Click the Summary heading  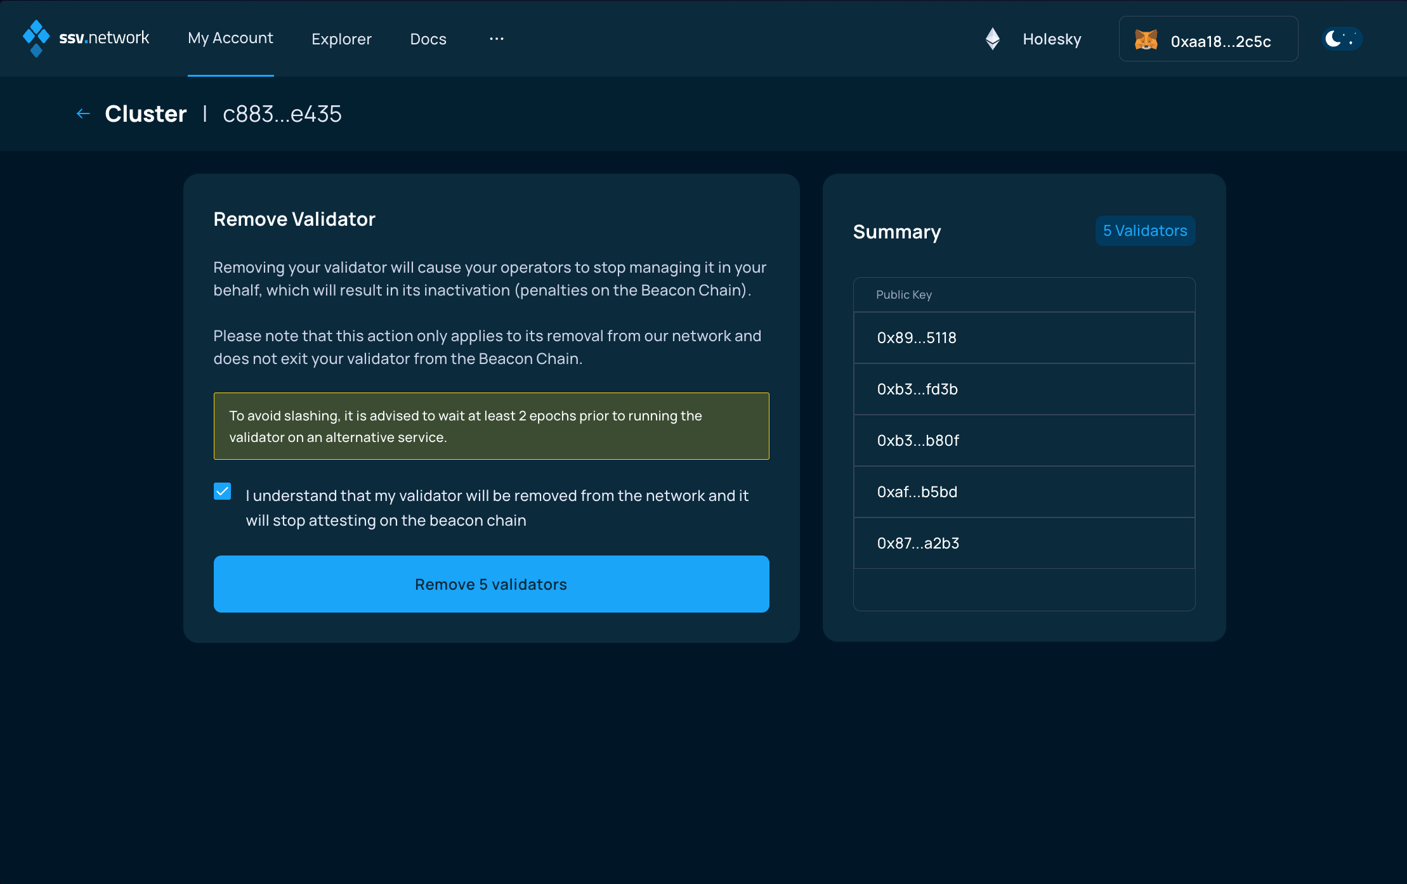click(897, 232)
